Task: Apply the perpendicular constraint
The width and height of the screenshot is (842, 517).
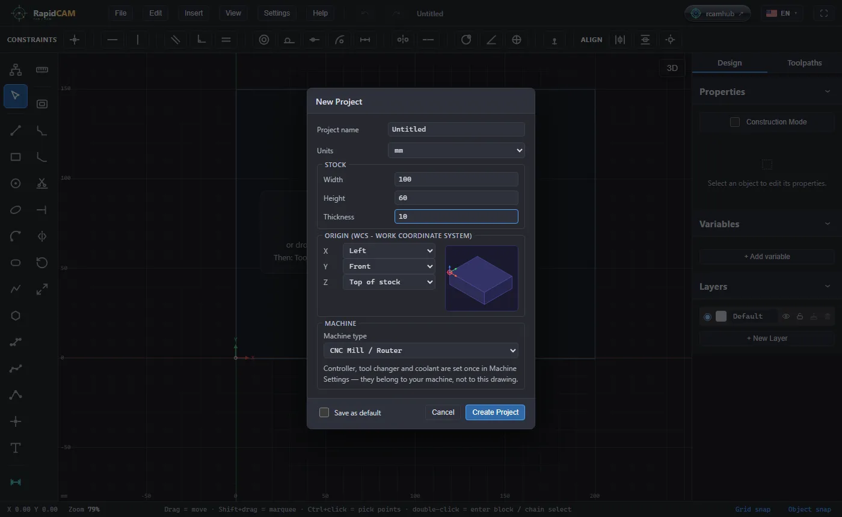Action: (201, 40)
